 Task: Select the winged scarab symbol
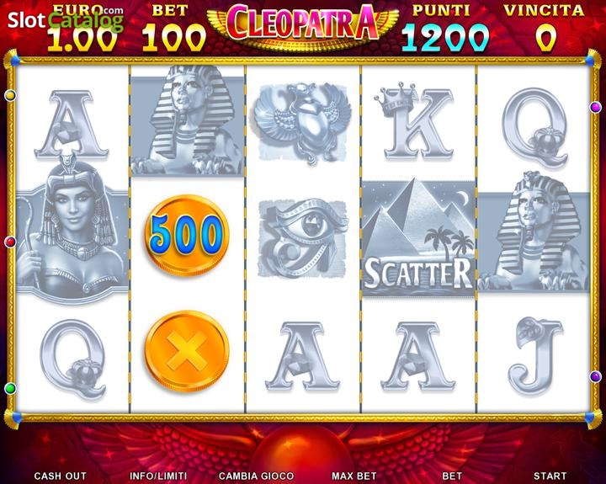click(303, 122)
